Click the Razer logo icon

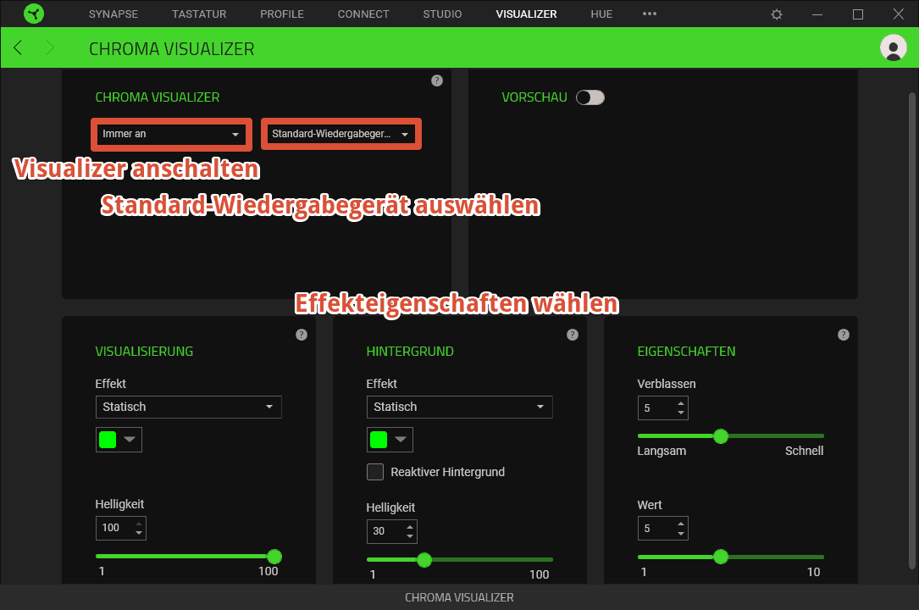(34, 14)
